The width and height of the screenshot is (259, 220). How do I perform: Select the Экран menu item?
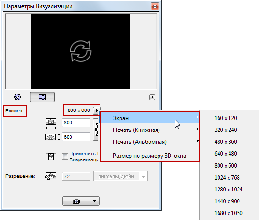(x=150, y=118)
